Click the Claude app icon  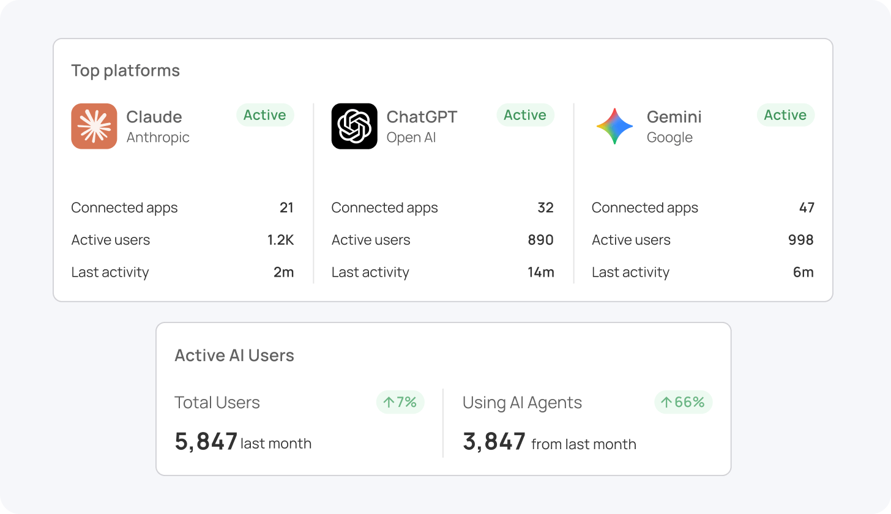(x=94, y=126)
